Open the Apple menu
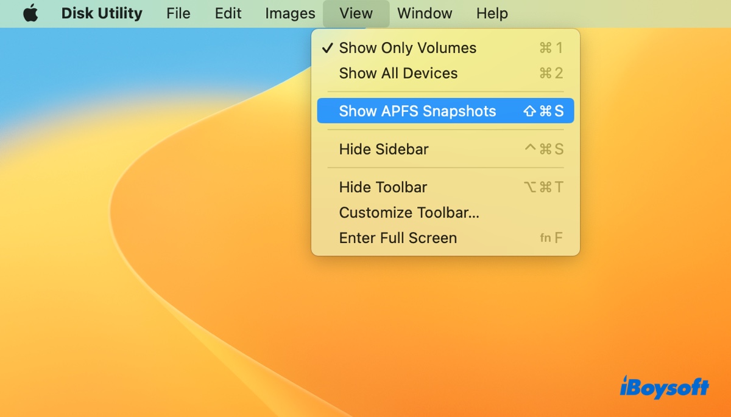The image size is (731, 417). pyautogui.click(x=30, y=13)
